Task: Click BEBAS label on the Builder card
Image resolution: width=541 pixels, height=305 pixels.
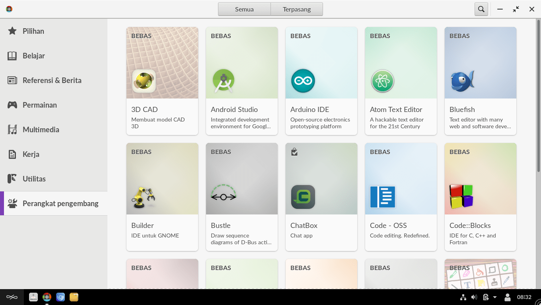Action: point(141,152)
